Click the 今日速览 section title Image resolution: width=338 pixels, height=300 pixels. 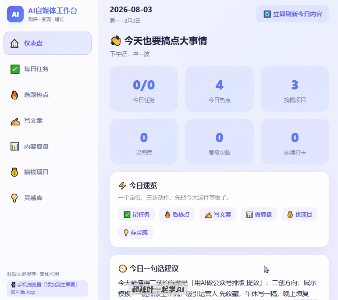tap(143, 186)
